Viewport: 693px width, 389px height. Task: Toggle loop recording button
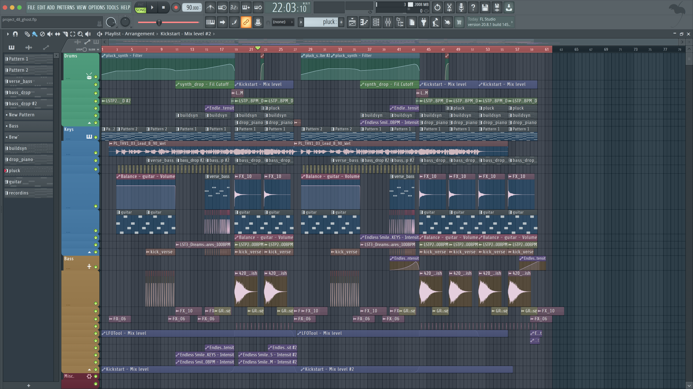pyautogui.click(x=258, y=7)
